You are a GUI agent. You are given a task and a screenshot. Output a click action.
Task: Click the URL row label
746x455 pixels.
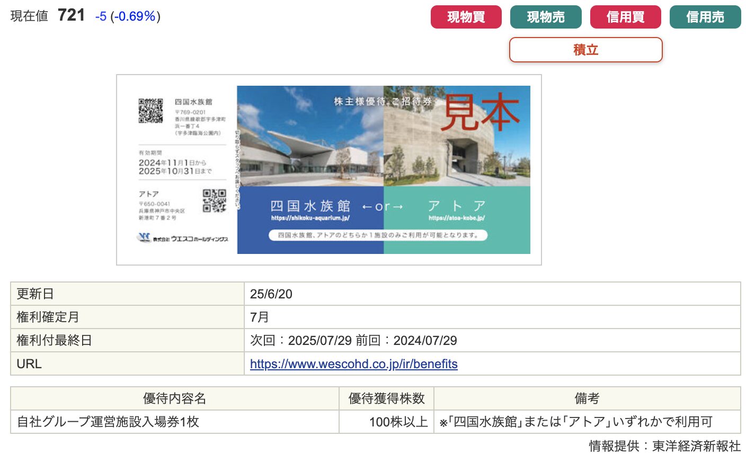click(x=127, y=363)
